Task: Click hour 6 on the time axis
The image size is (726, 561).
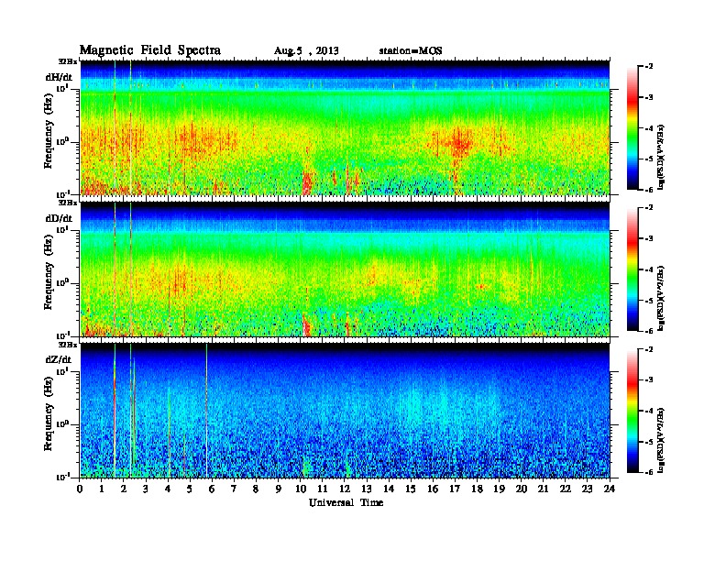Action: pos(212,489)
